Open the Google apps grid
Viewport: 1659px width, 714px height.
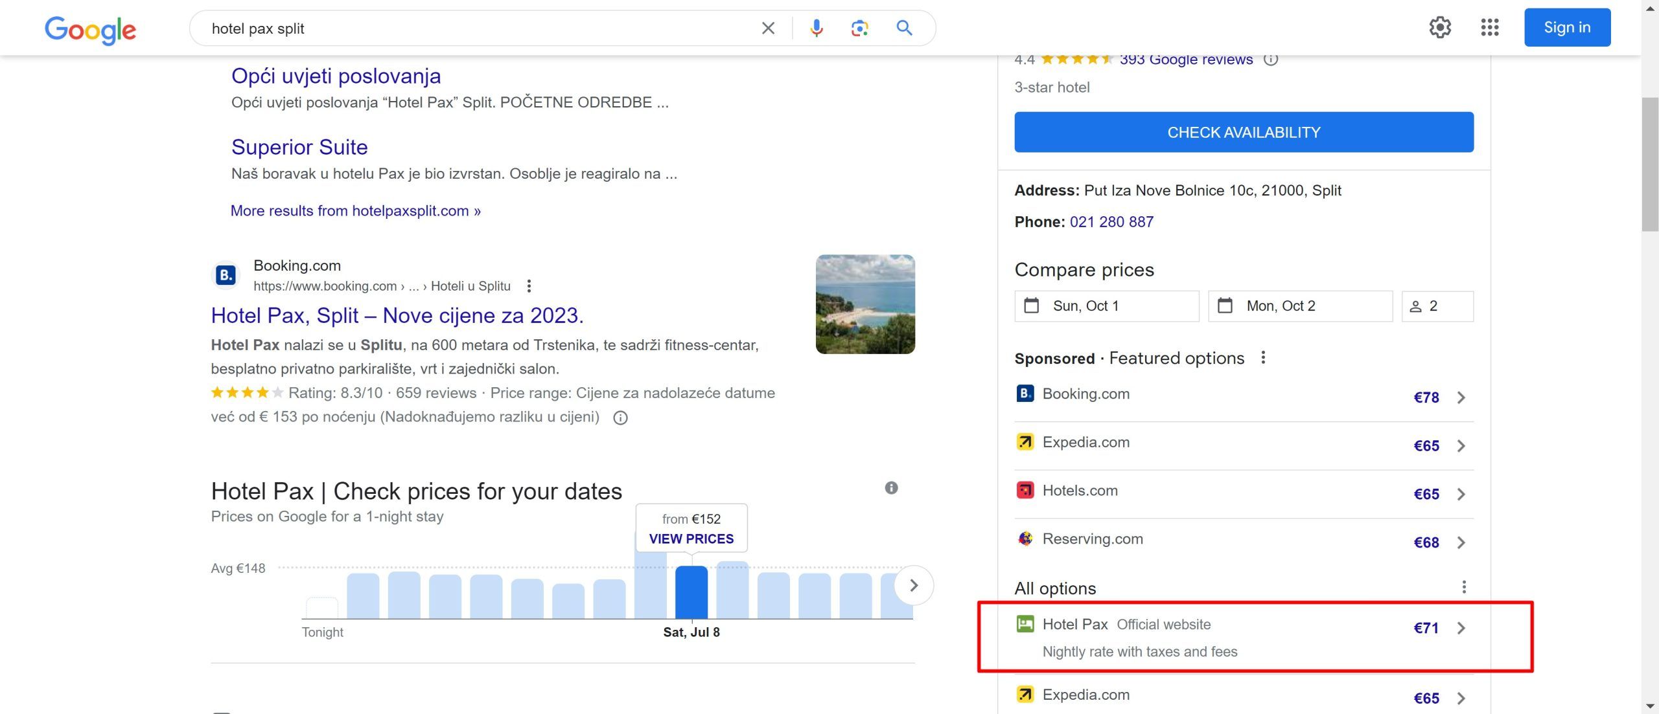click(x=1489, y=27)
